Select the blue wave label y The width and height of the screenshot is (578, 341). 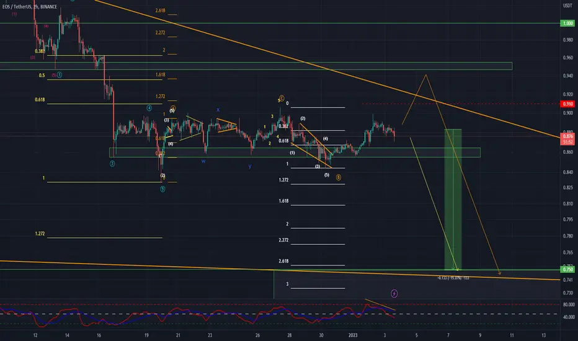(x=249, y=166)
